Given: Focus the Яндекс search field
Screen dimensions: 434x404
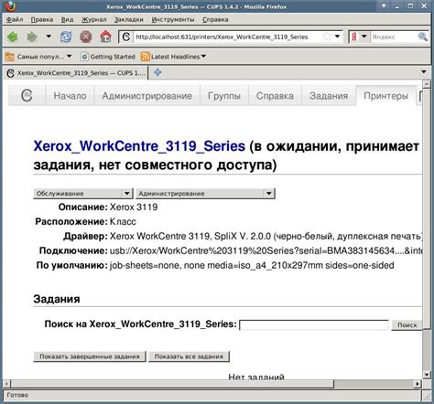Looking at the screenshot, I should (x=394, y=37).
